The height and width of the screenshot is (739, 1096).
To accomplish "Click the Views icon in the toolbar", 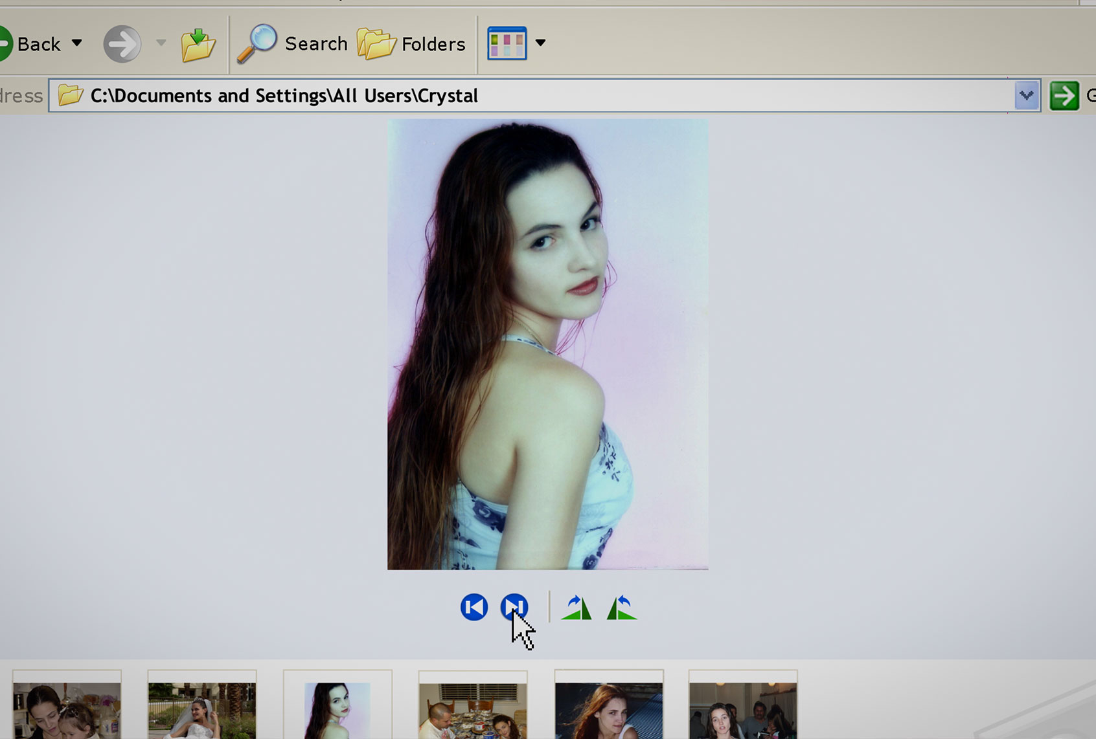I will coord(507,43).
